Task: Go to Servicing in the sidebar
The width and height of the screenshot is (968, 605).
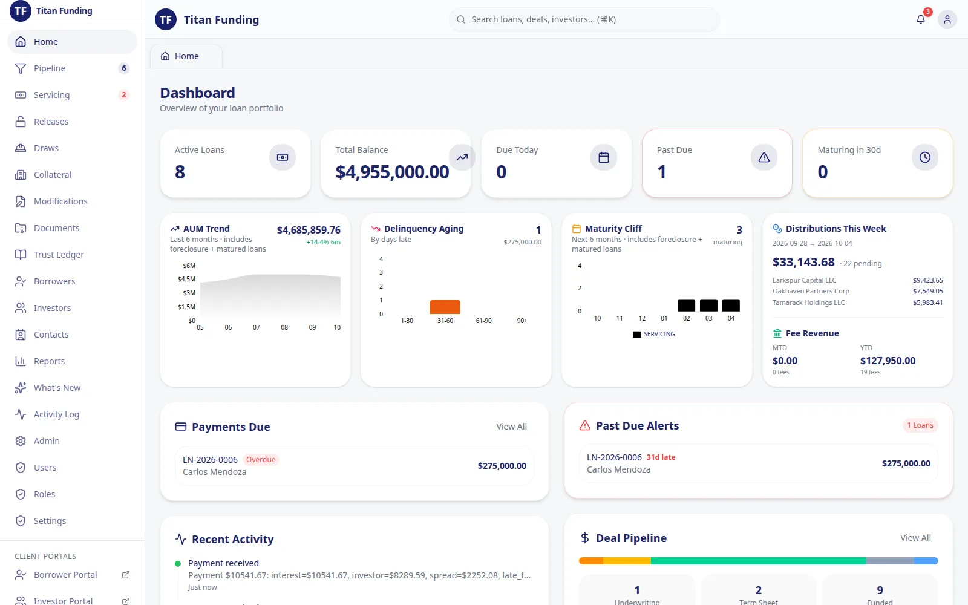Action: [72, 95]
